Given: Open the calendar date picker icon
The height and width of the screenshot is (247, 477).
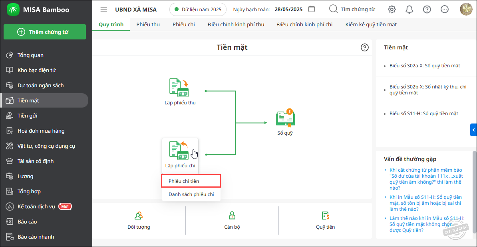Looking at the screenshot, I should 312,9.
